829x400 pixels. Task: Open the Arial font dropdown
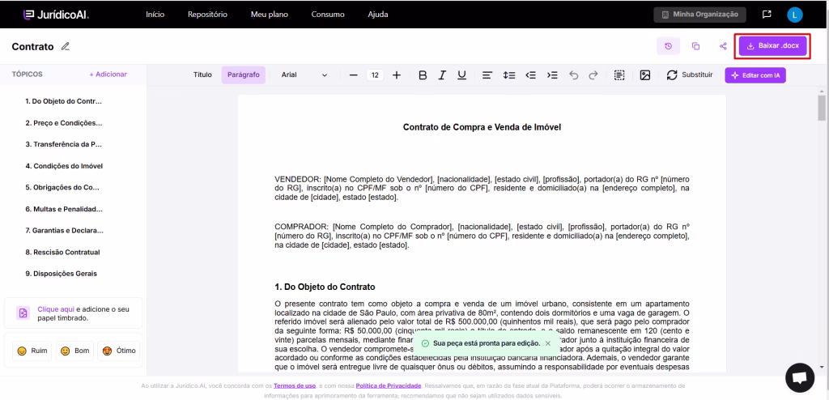[x=304, y=75]
